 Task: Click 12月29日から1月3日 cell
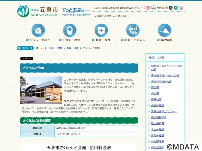tap(96, 134)
